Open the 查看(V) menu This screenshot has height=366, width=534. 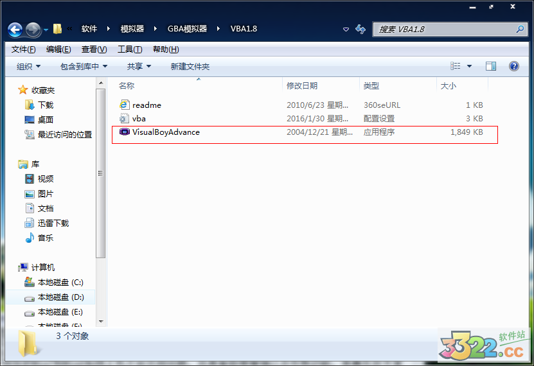point(94,49)
